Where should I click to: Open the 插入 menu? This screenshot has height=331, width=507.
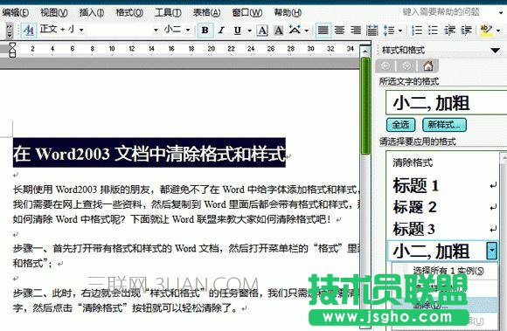pos(92,12)
